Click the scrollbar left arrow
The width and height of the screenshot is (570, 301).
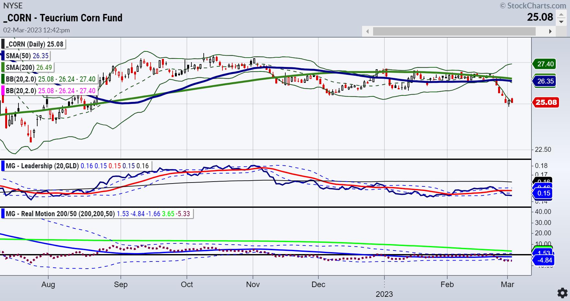click(367, 31)
